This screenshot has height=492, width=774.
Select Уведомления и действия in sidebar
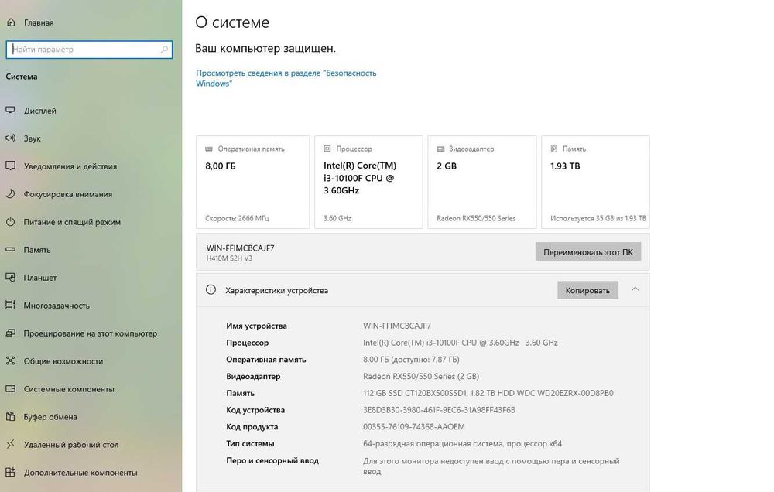(70, 166)
